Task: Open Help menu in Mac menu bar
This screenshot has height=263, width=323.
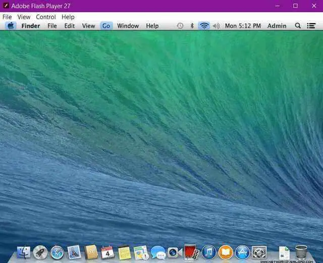Action: click(152, 26)
